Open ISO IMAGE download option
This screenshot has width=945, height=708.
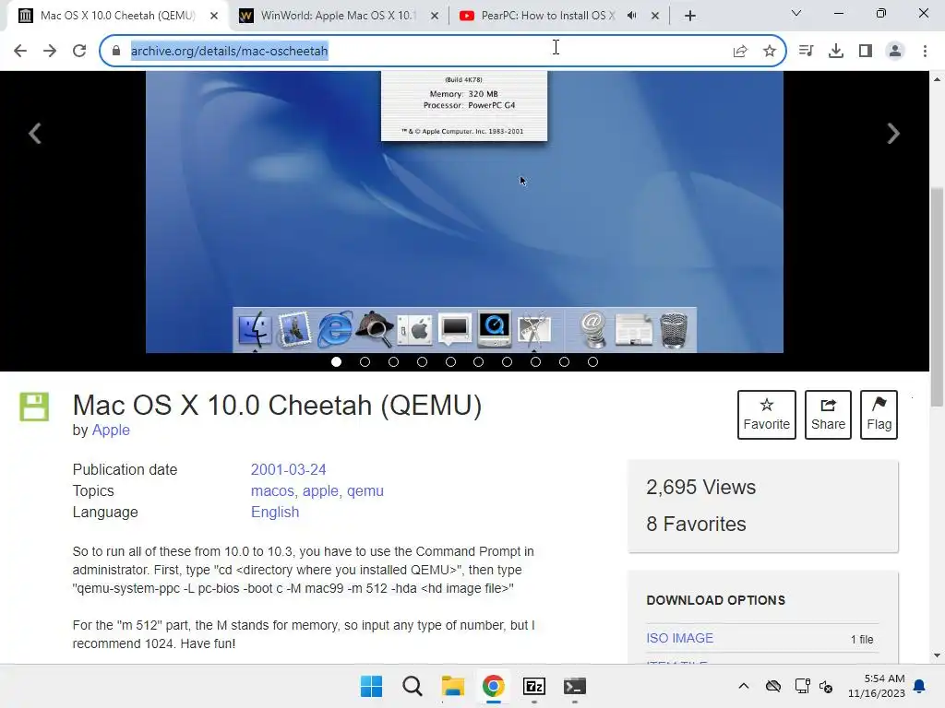point(680,638)
